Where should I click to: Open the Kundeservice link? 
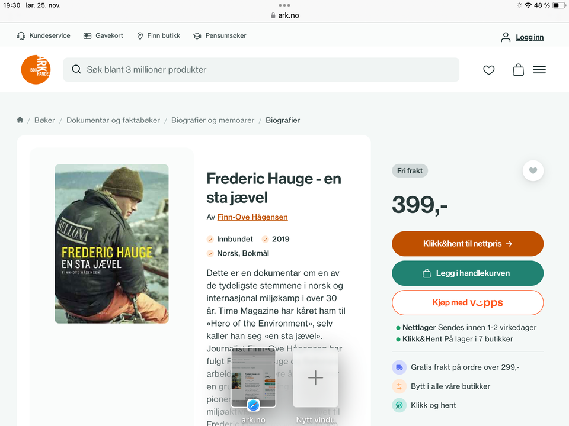click(x=50, y=36)
